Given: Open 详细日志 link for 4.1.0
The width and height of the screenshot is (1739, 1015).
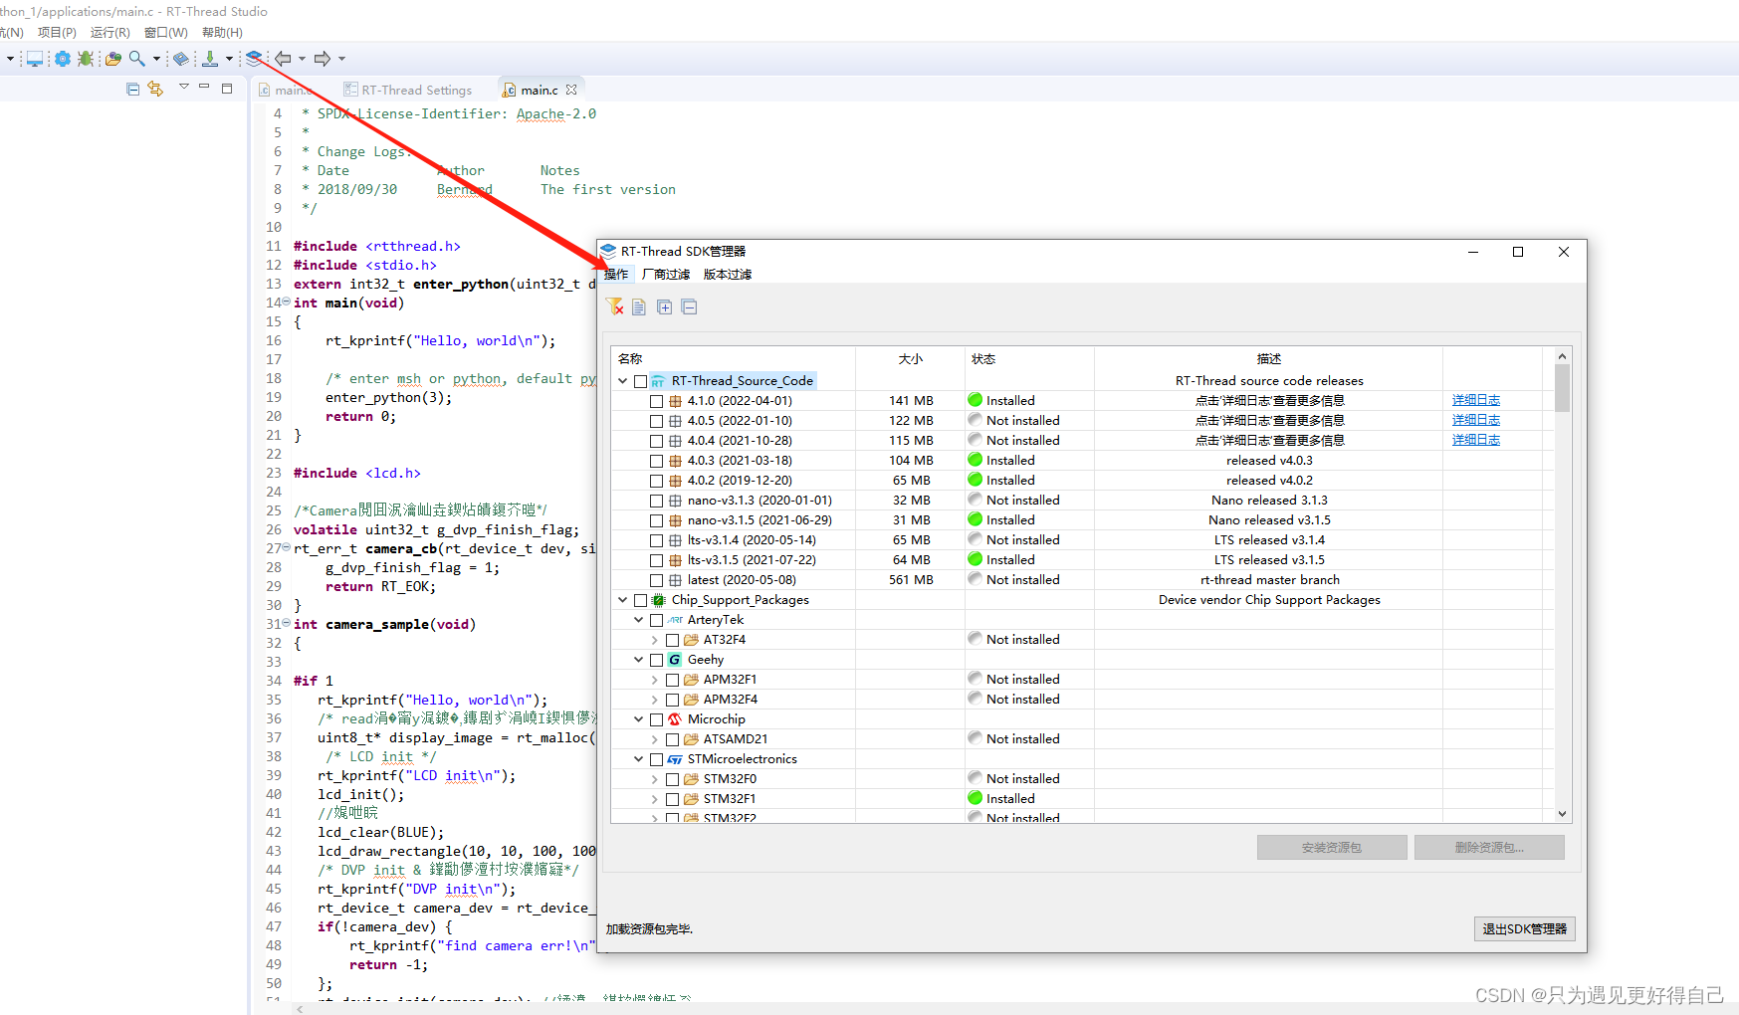Looking at the screenshot, I should click(x=1475, y=400).
